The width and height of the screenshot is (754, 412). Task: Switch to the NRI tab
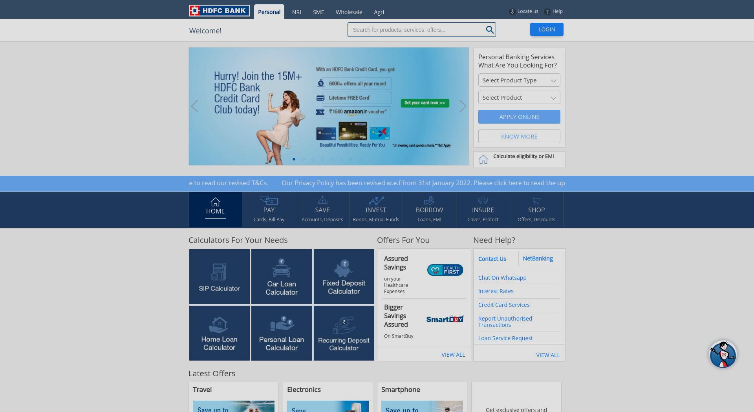click(x=296, y=12)
